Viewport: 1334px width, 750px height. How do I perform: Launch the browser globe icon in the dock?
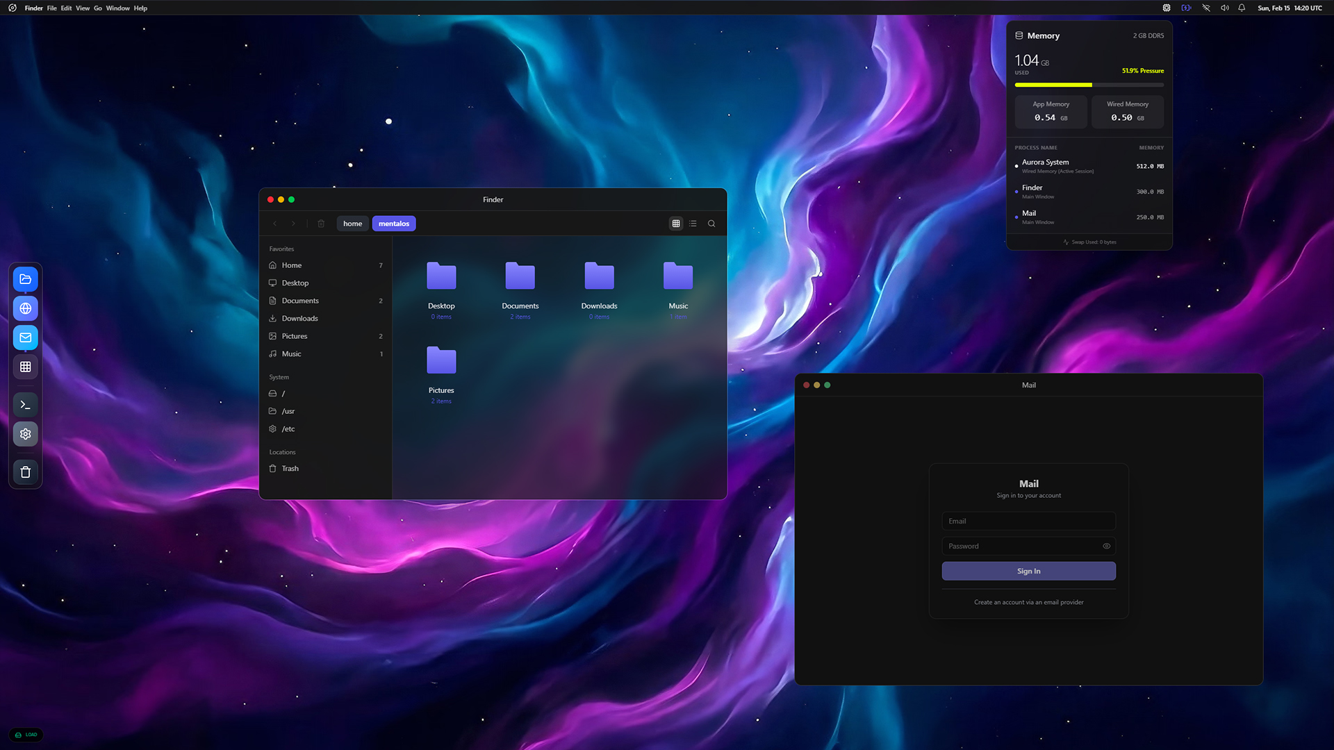(x=26, y=308)
